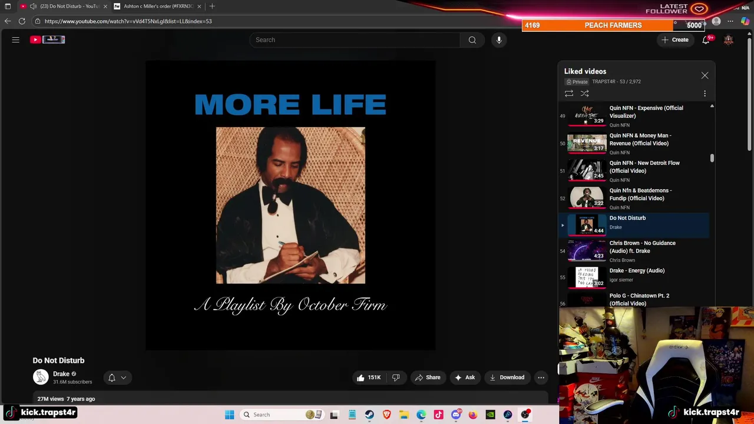Click the More Life album video player
The width and height of the screenshot is (754, 424).
[x=290, y=206]
